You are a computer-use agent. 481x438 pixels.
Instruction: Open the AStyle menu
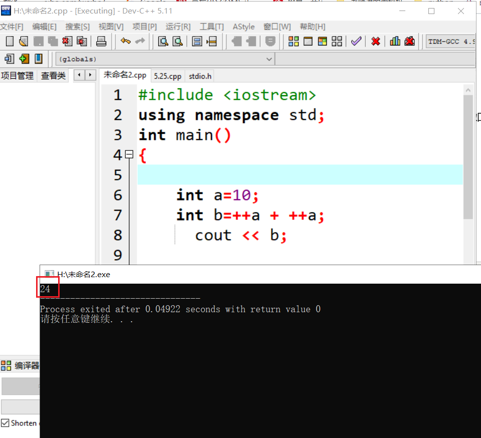tap(244, 27)
